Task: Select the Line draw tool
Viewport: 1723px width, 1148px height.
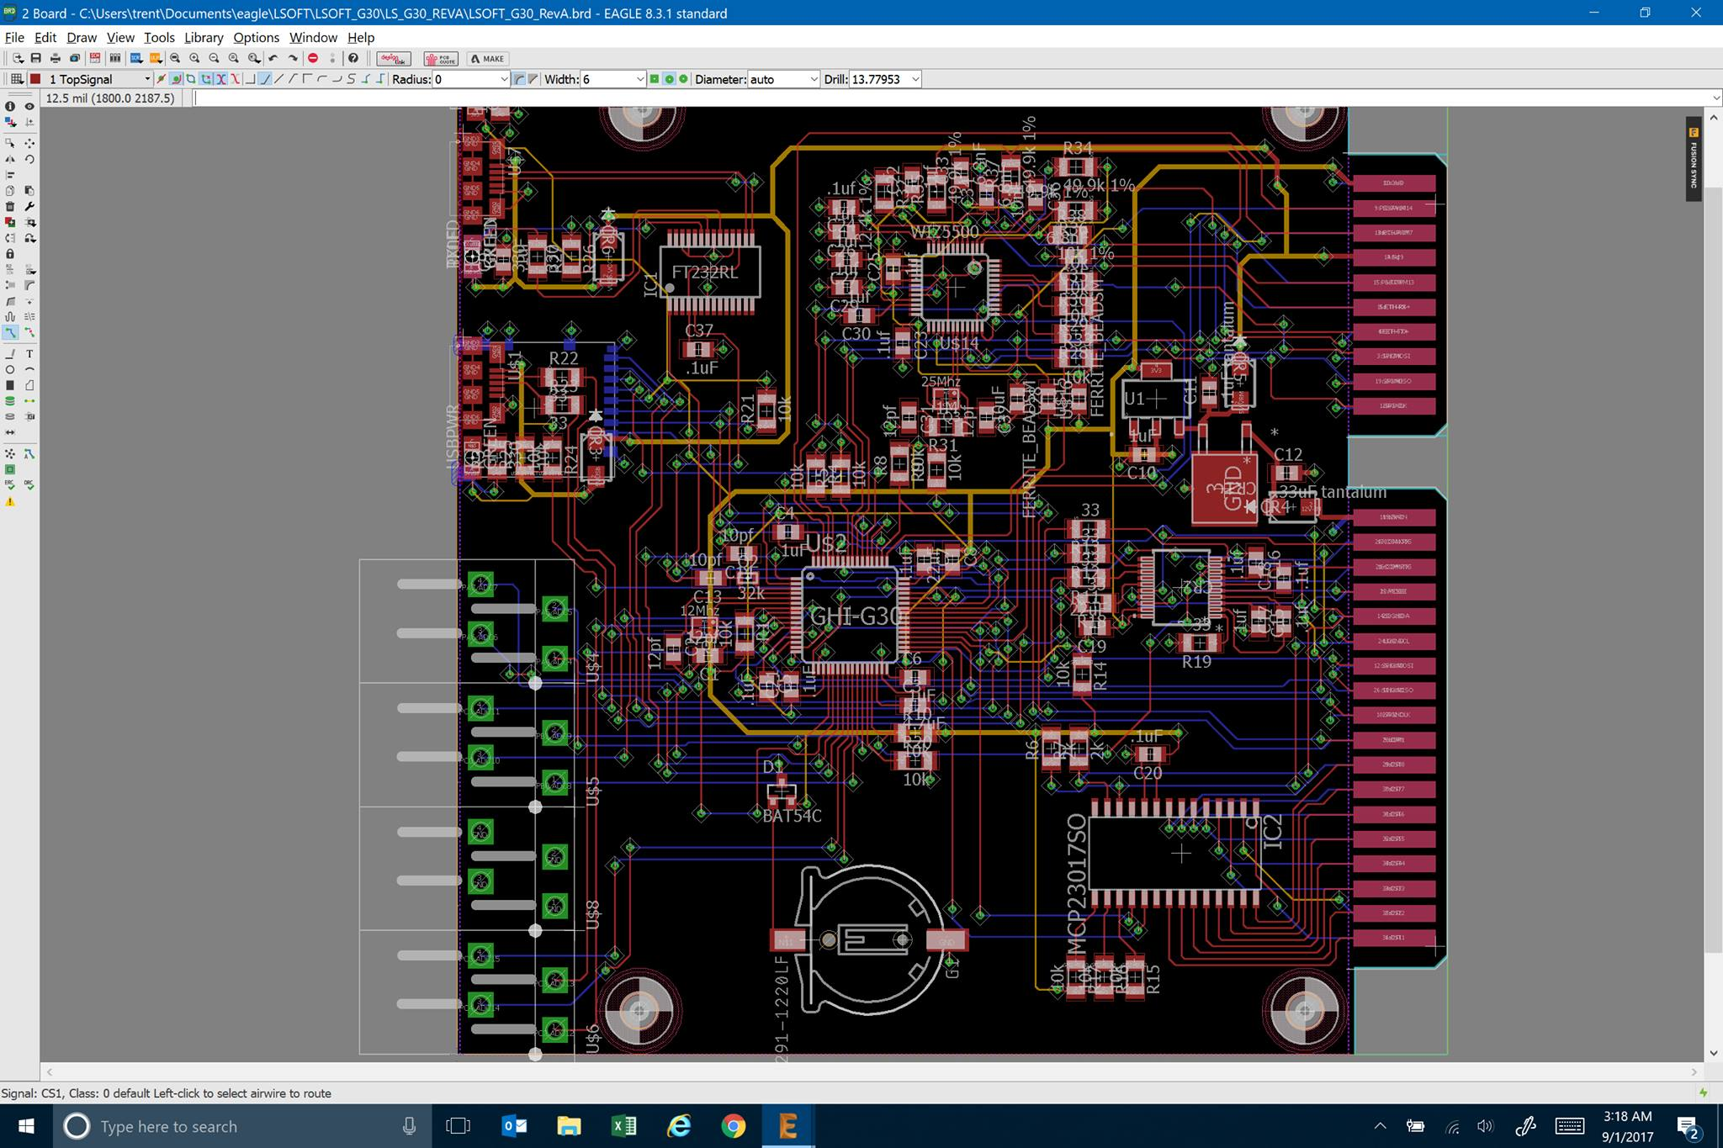Action: coord(10,354)
